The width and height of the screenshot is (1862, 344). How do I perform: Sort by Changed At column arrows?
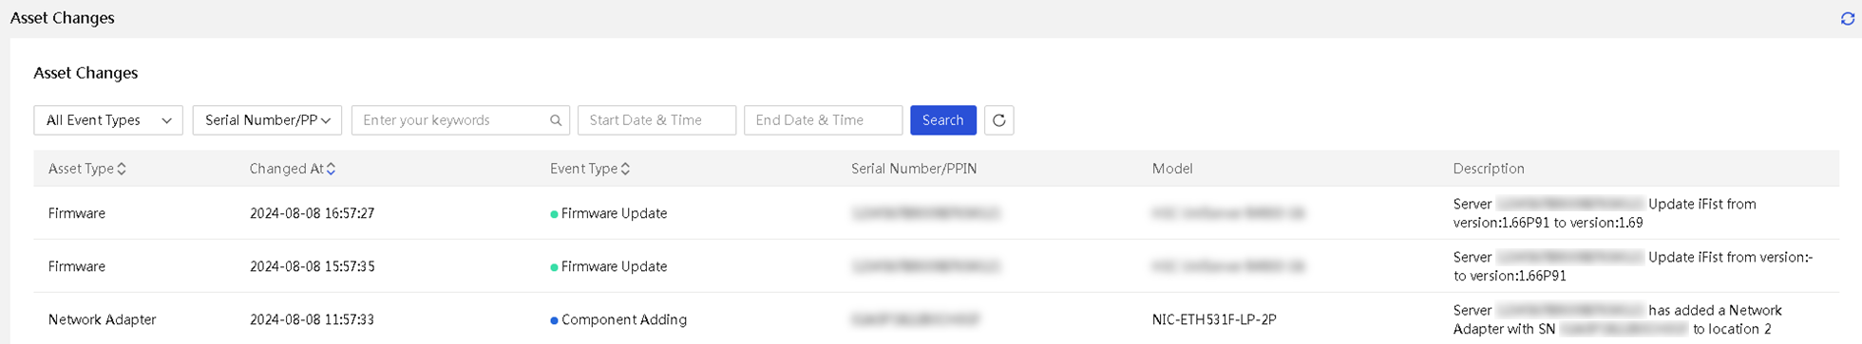[331, 169]
